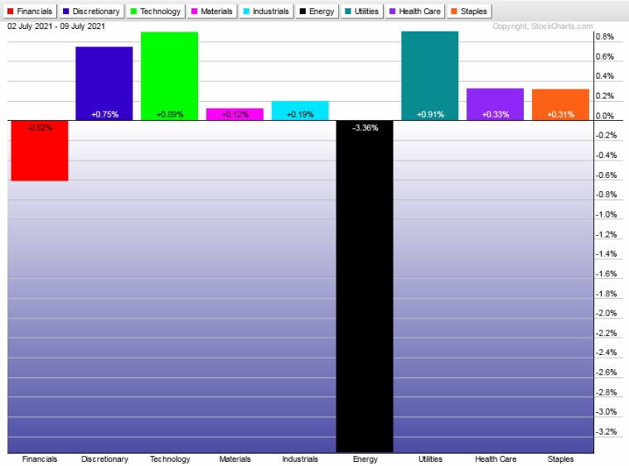Image resolution: width=629 pixels, height=466 pixels.
Task: Click the +0.89% value label
Action: point(170,114)
